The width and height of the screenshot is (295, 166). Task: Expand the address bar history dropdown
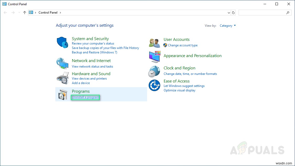228,12
